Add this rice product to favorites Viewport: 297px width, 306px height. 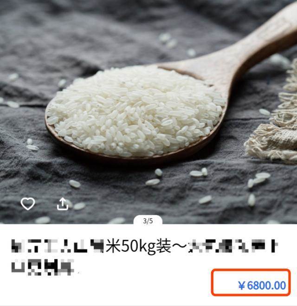28,204
